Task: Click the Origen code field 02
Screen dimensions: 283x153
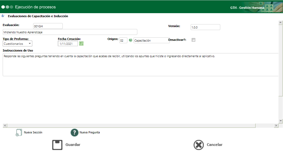Action: coord(123,40)
